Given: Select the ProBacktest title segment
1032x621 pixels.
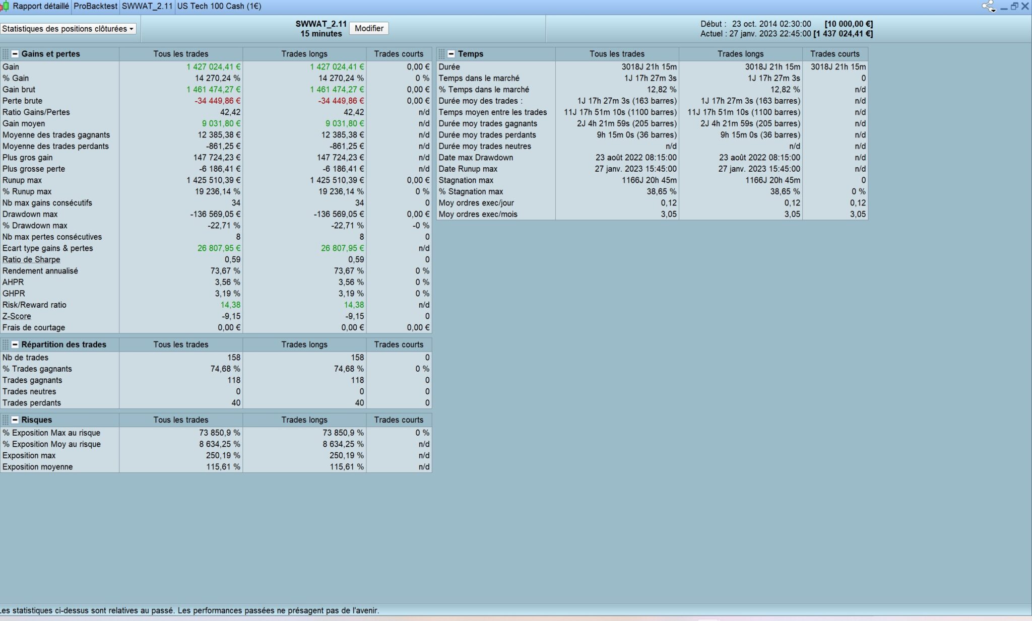Looking at the screenshot, I should 95,6.
